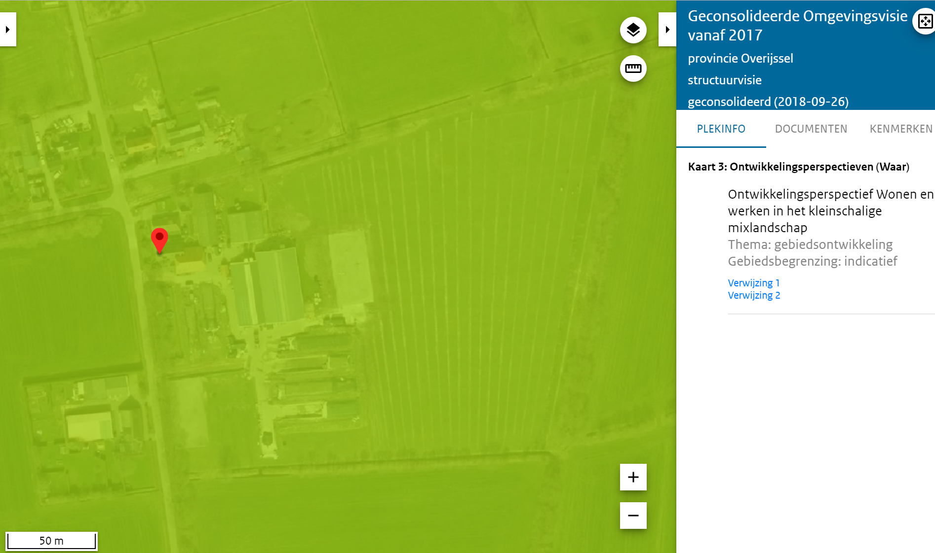Activate the ruler measurement tool

click(x=633, y=69)
